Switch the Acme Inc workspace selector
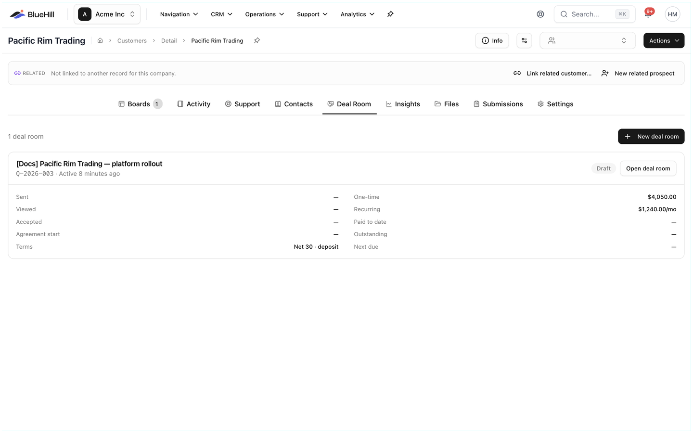The width and height of the screenshot is (693, 433). click(x=107, y=14)
